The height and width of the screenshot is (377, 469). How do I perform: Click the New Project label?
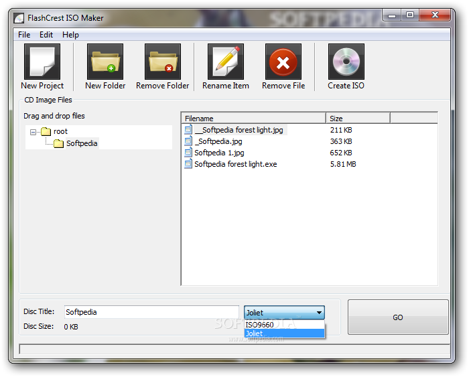pyautogui.click(x=42, y=86)
